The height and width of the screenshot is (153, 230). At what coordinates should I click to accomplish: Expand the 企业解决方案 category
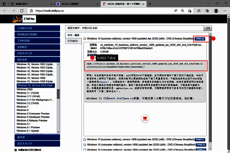(37, 28)
